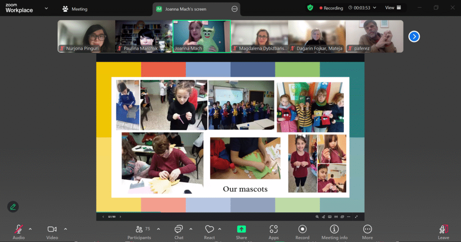Open Joanna Mach's screen options menu
The width and height of the screenshot is (461, 242).
coord(234,9)
